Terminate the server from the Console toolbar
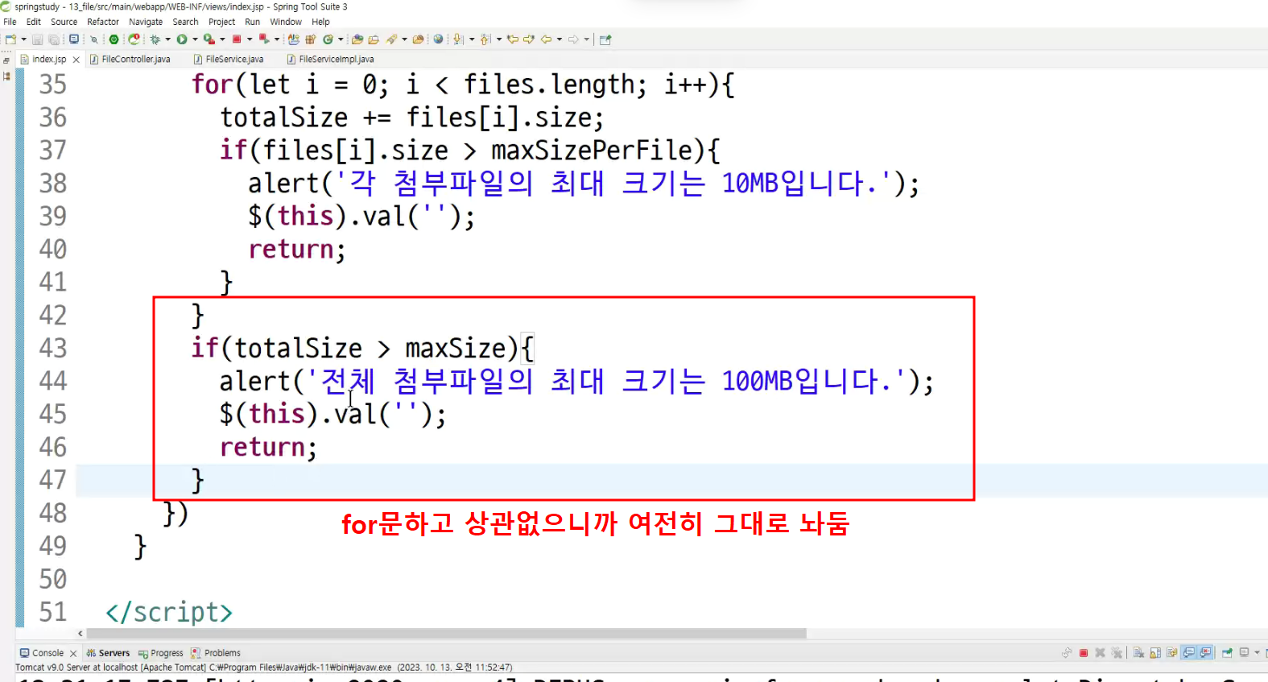1268x682 pixels. 1084,653
